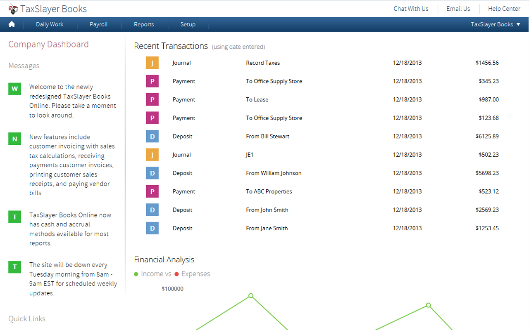
Task: Click the TaxSlayer Books logo icon
Action: pos(13,9)
